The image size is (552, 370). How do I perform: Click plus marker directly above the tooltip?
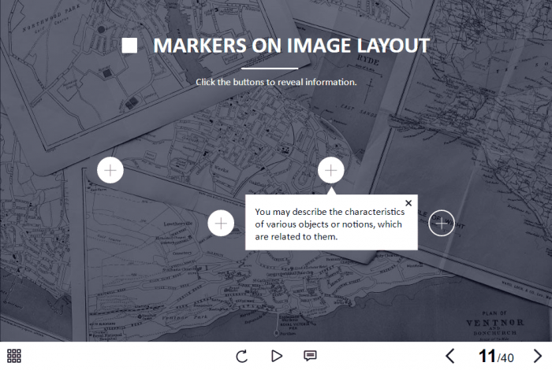[x=330, y=170]
